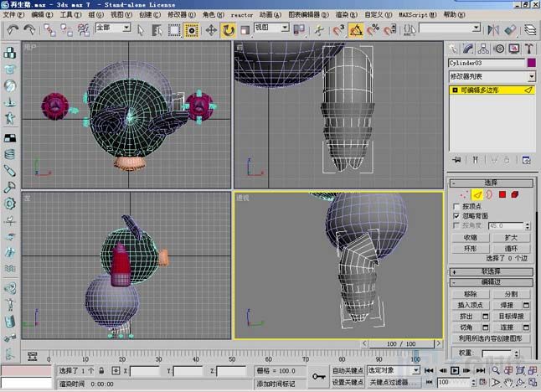The image size is (541, 392).
Task: Click the 循环 button
Action: coord(511,249)
